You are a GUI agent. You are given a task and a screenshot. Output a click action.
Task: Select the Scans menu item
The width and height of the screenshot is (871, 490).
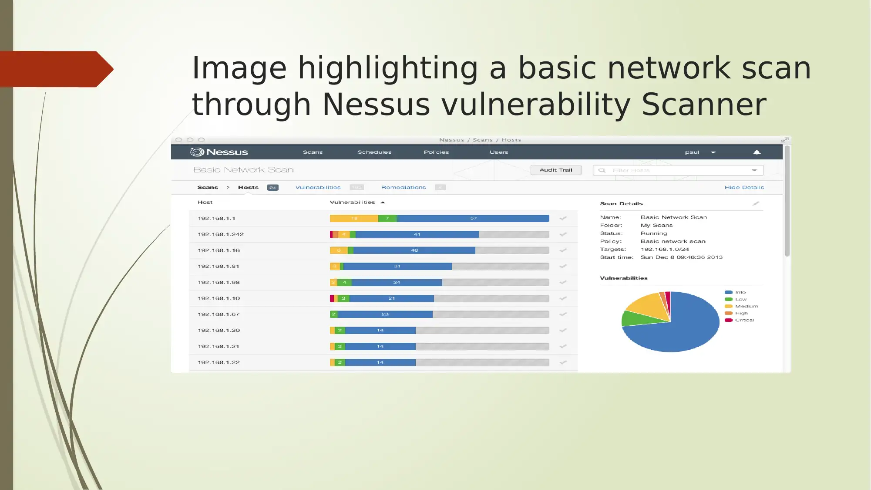(x=312, y=152)
